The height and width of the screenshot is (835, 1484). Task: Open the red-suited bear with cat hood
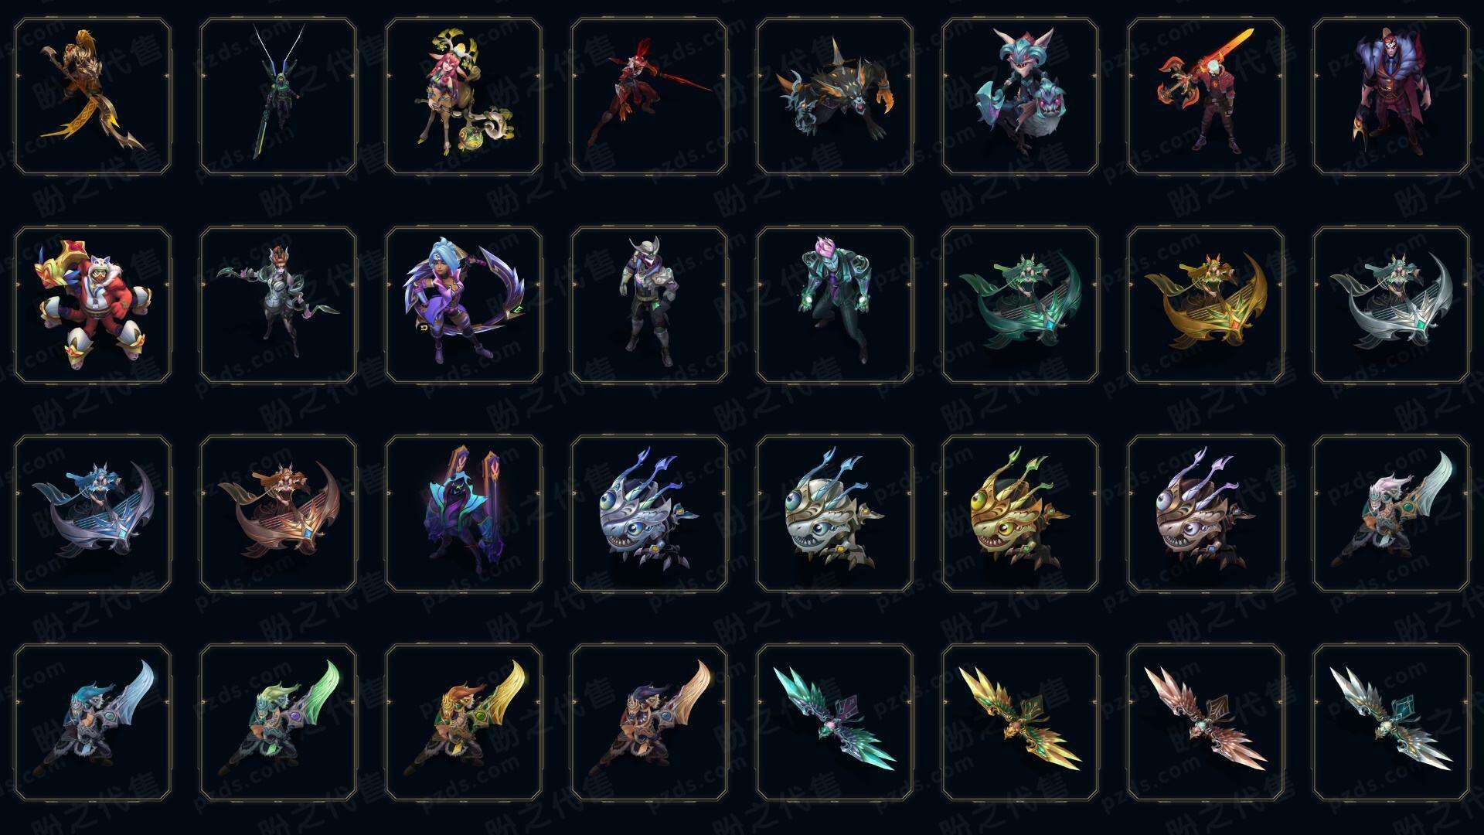point(93,305)
